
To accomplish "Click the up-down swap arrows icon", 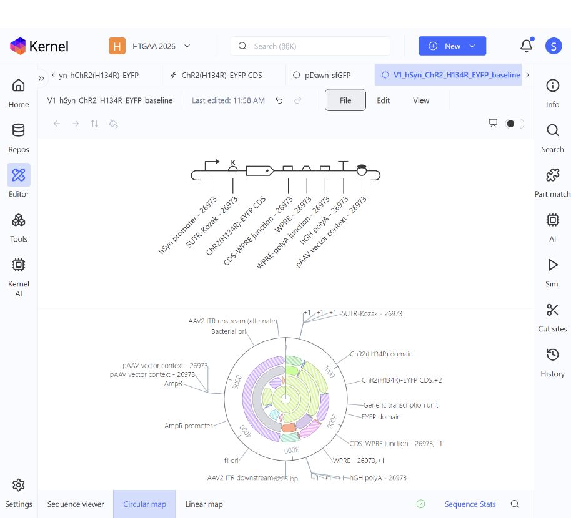I will click(94, 124).
